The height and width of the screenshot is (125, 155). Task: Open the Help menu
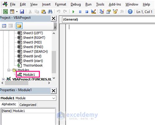click(146, 4)
